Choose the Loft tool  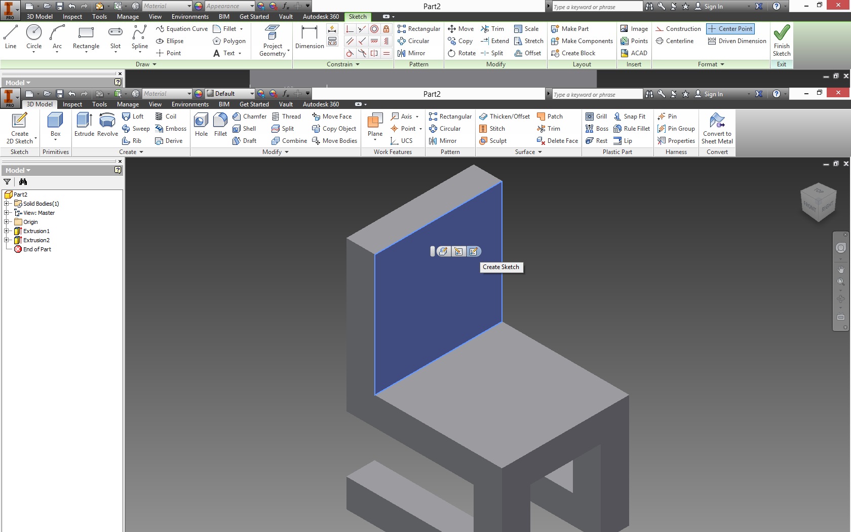(133, 117)
